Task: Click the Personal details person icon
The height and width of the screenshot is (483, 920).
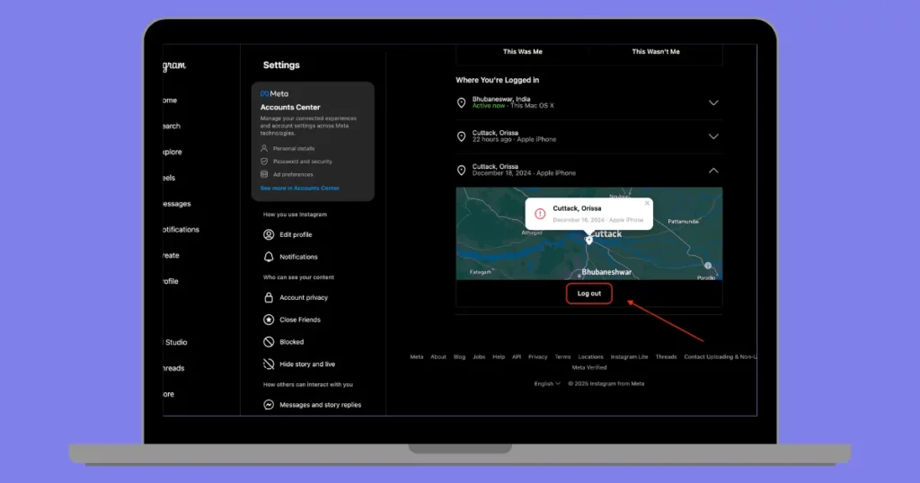Action: (x=264, y=148)
